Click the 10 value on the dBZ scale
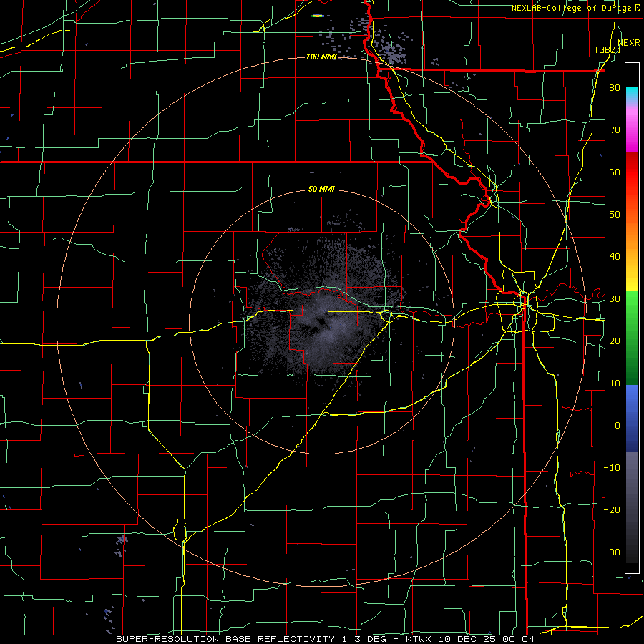644x644 pixels. tap(615, 384)
